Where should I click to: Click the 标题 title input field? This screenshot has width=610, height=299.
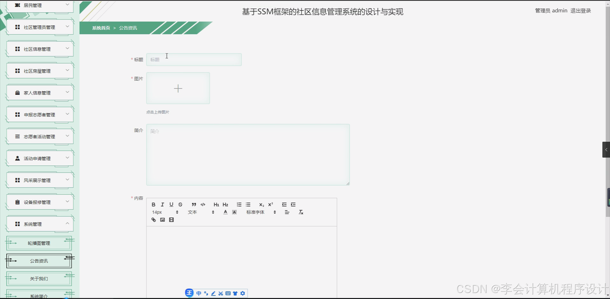(x=194, y=60)
